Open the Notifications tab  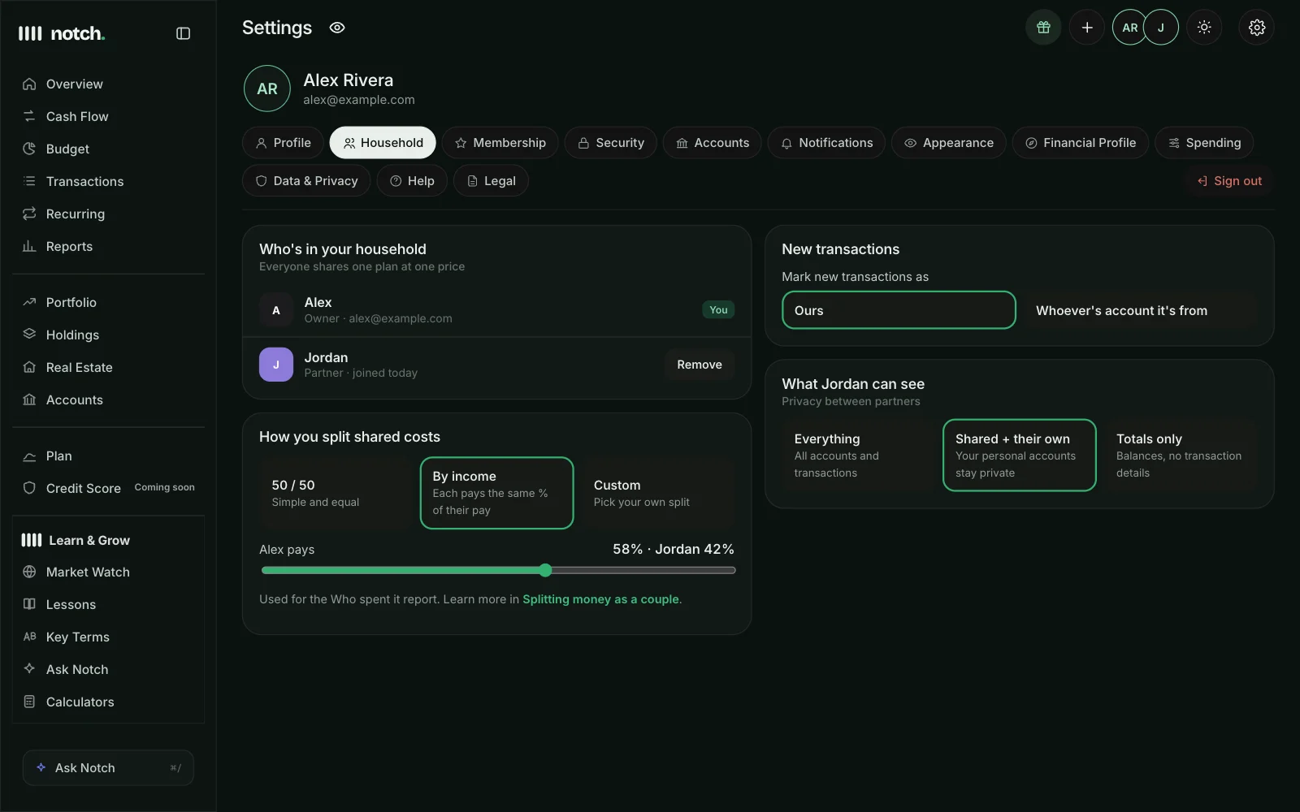click(826, 143)
